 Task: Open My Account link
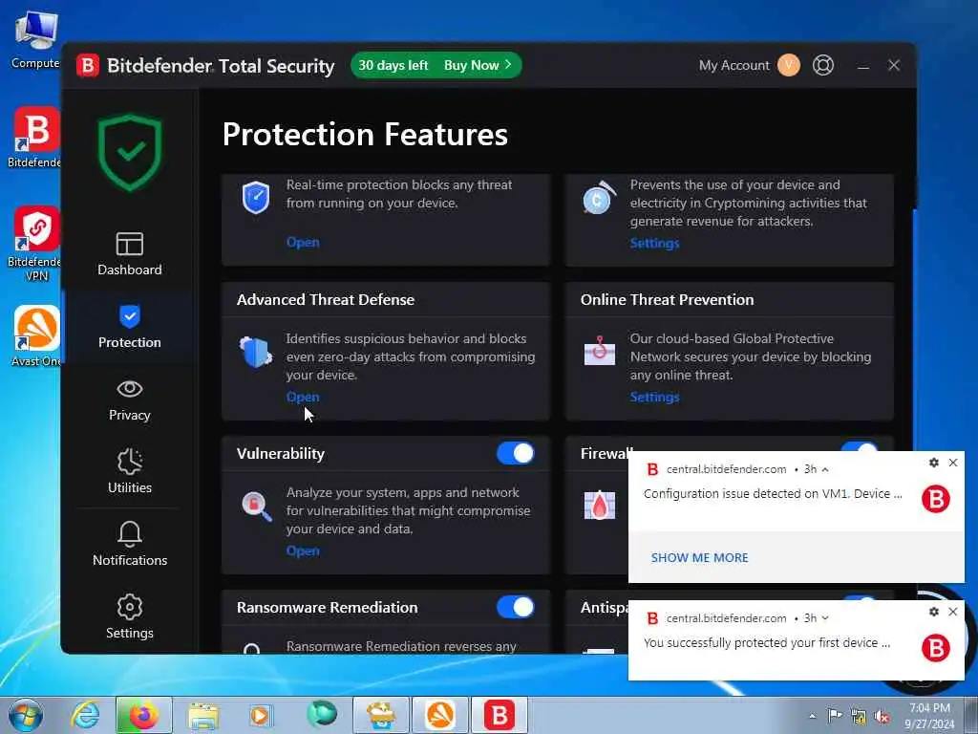734,65
